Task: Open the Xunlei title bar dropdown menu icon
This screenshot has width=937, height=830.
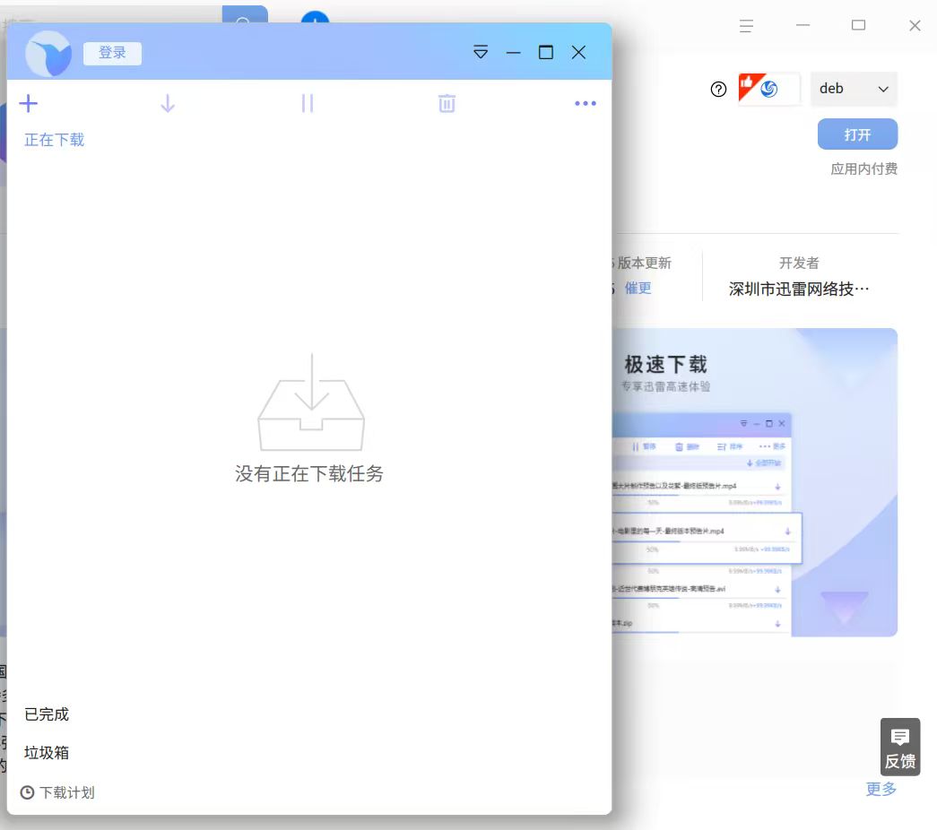Action: (481, 52)
